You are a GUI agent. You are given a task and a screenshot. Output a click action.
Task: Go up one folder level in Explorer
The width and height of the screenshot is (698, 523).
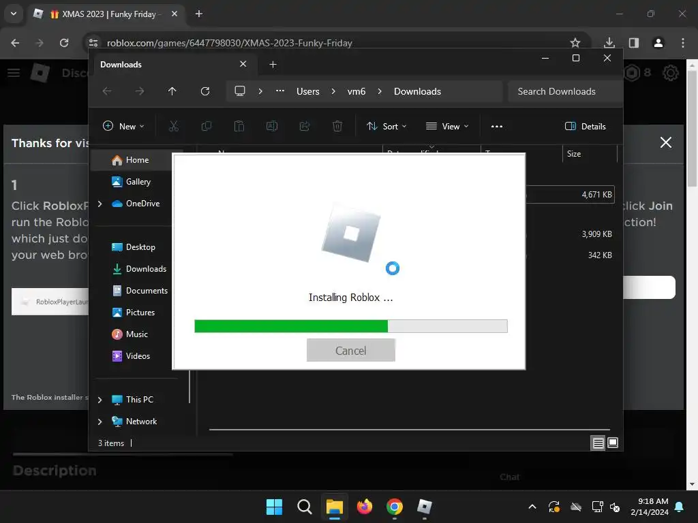click(x=172, y=91)
